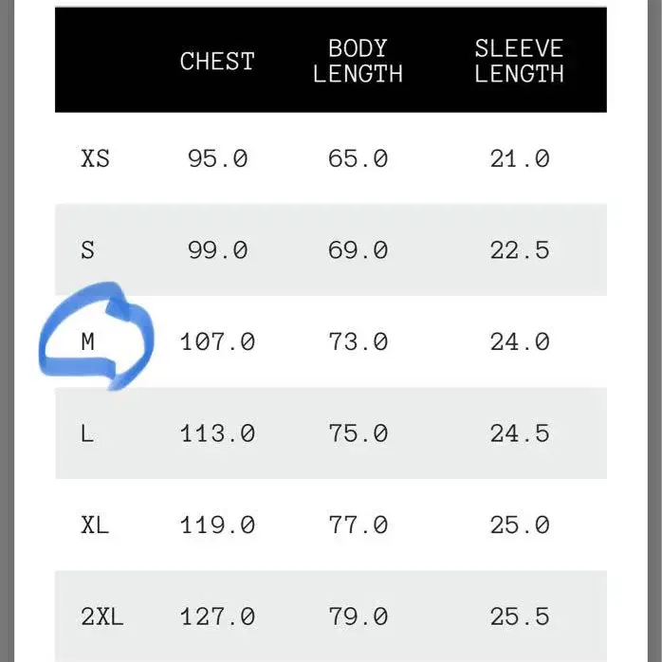Click body length value 73.0
The width and height of the screenshot is (662, 662).
(358, 341)
